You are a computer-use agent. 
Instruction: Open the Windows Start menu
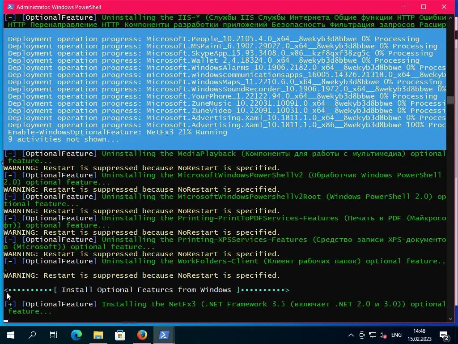pyautogui.click(x=11, y=335)
